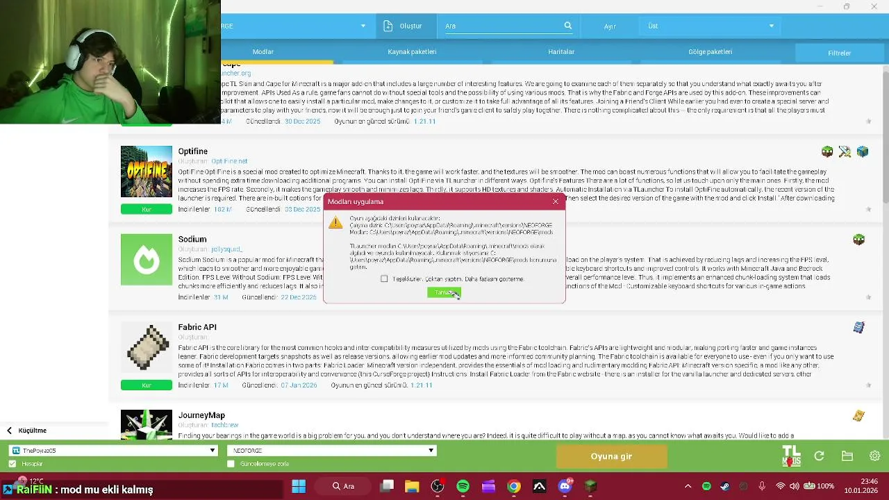Open the launcher folder icon

click(x=847, y=456)
